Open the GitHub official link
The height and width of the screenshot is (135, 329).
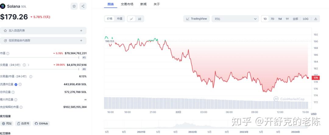pos(41,123)
